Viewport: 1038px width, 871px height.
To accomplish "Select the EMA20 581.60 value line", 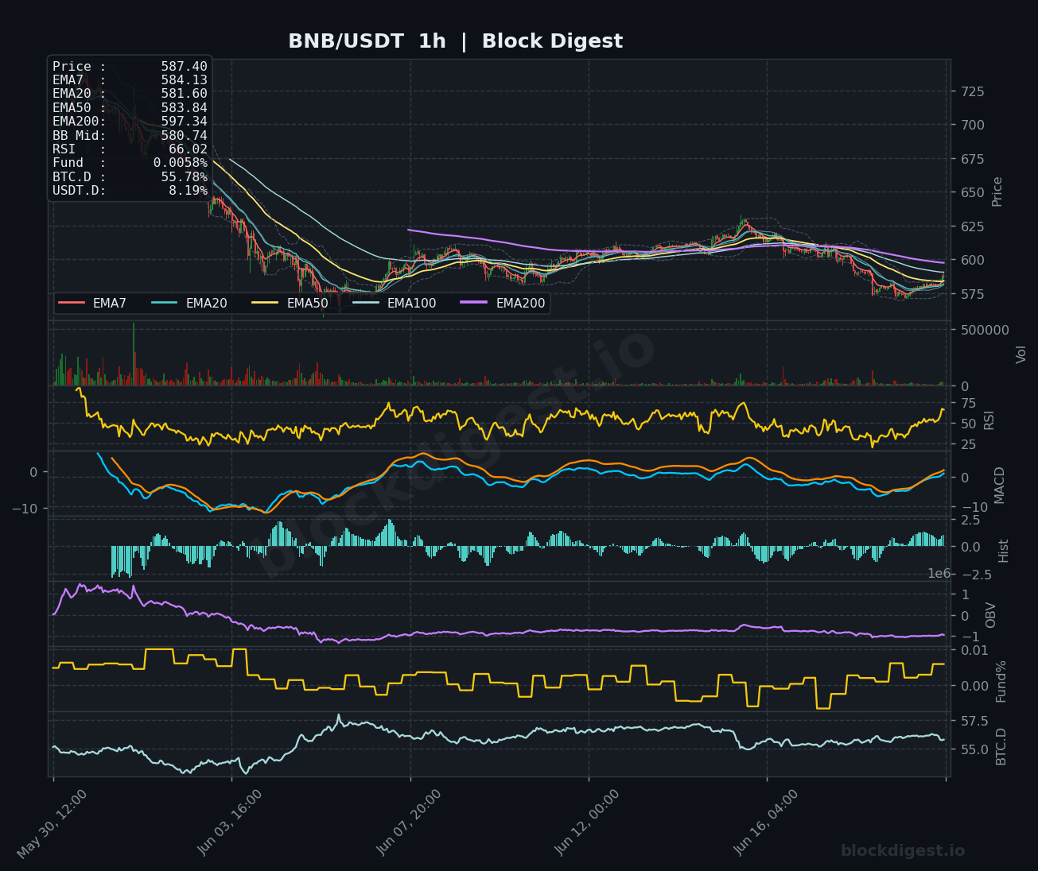I will pyautogui.click(x=130, y=94).
